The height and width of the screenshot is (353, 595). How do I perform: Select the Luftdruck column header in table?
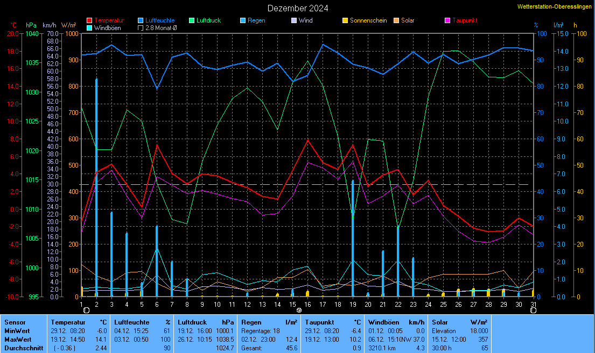point(191,322)
